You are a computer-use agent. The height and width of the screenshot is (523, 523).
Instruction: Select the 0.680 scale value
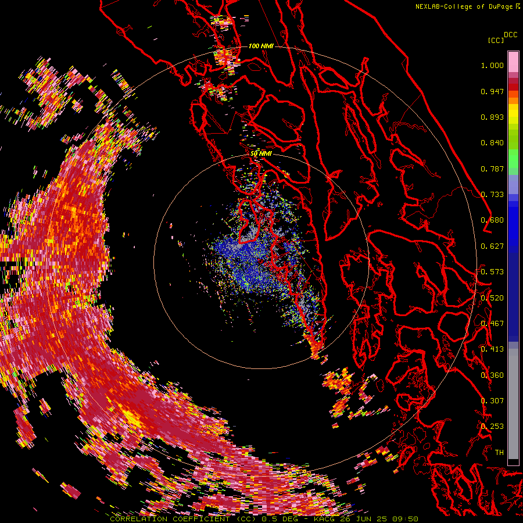tap(492, 220)
